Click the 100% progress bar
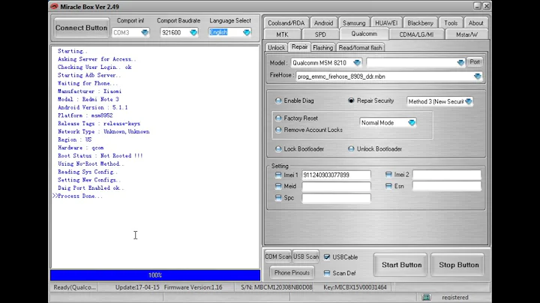Viewport: 540px width, 303px height. coord(155,275)
